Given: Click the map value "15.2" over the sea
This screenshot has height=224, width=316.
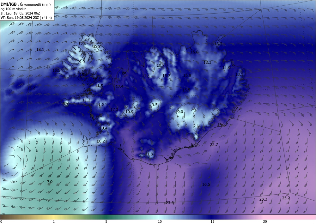Looking at the screenshot, I should [31, 88].
